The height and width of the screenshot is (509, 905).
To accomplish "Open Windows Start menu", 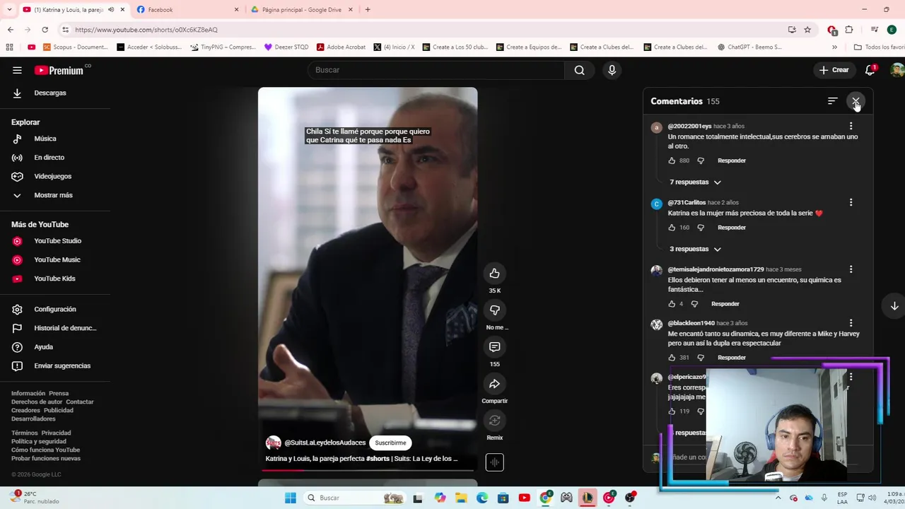I will click(290, 498).
